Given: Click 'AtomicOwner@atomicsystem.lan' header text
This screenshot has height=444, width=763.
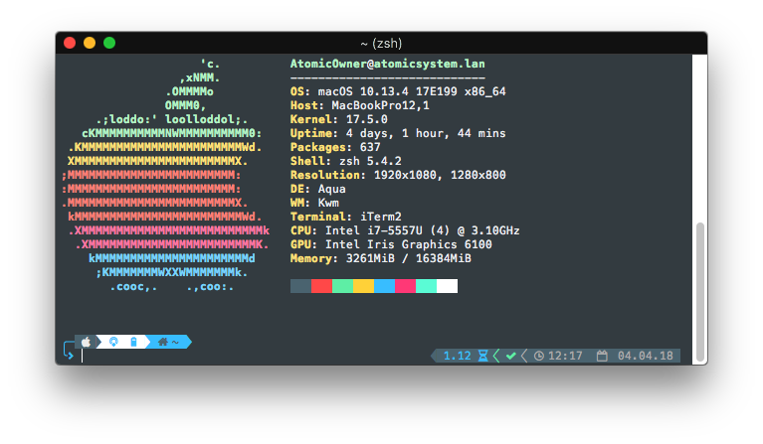Looking at the screenshot, I should pyautogui.click(x=387, y=64).
